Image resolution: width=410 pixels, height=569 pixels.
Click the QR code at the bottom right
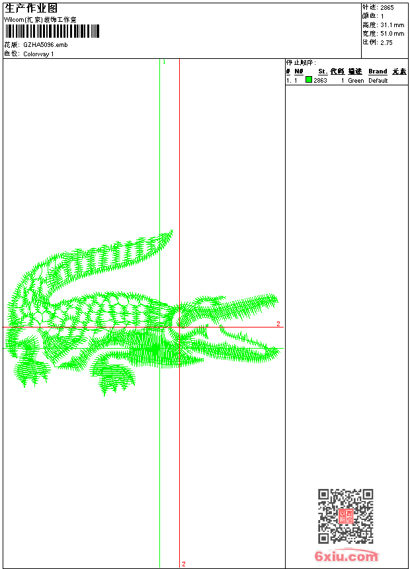[x=346, y=516]
